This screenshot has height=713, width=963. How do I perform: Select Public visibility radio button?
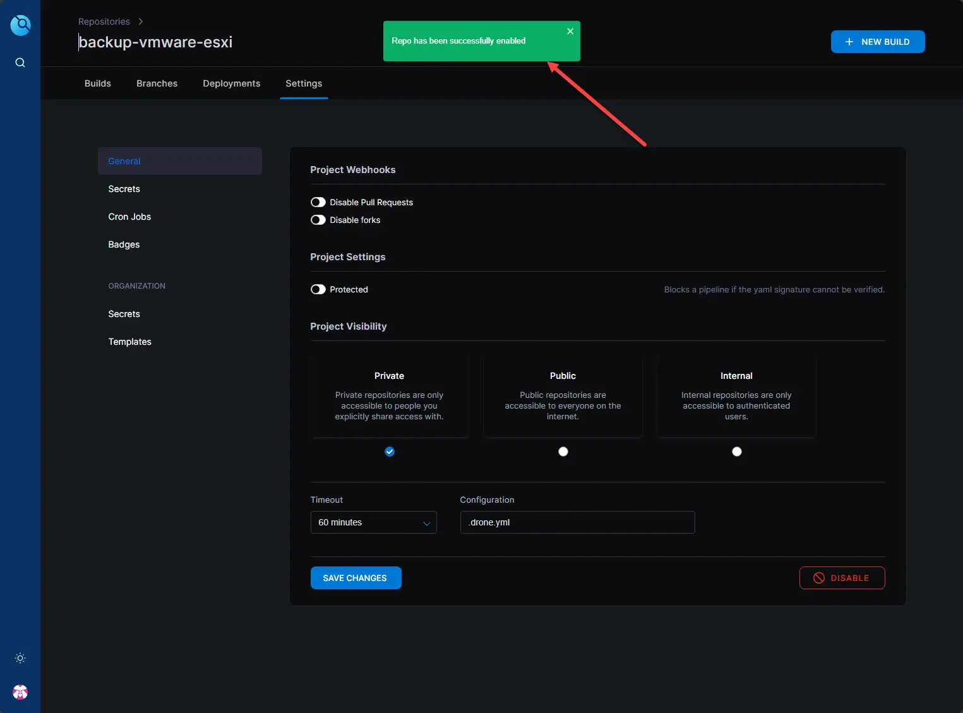[563, 452]
